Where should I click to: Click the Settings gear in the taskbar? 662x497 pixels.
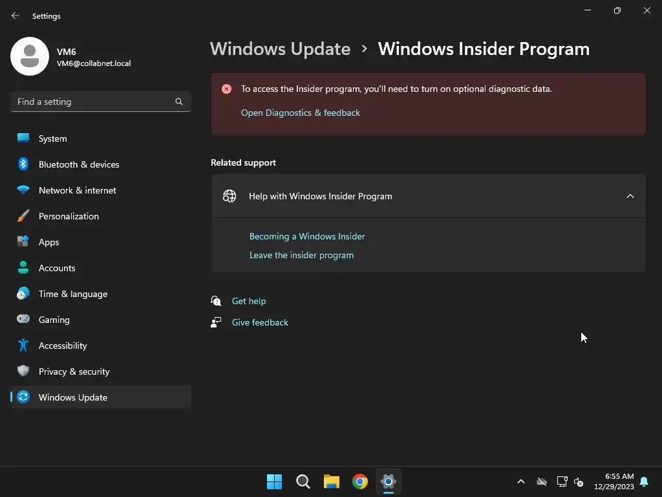(x=389, y=481)
